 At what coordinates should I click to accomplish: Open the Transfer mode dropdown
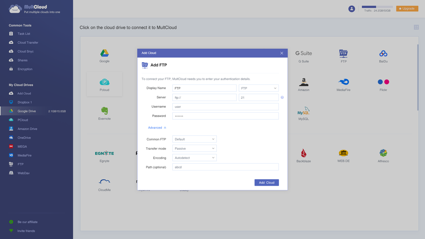(194, 149)
